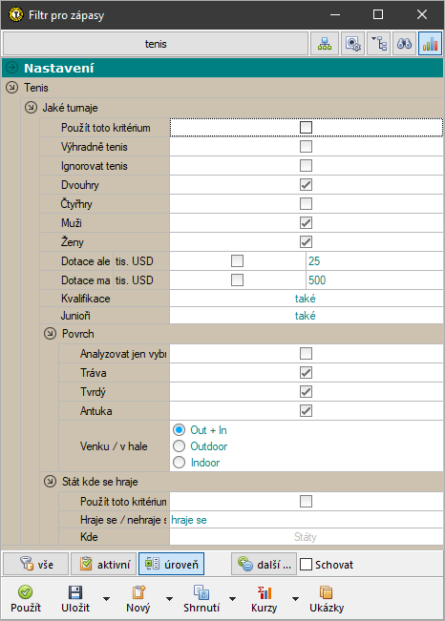Click the Použít green checkmark icon
445x621 pixels.
click(x=26, y=592)
